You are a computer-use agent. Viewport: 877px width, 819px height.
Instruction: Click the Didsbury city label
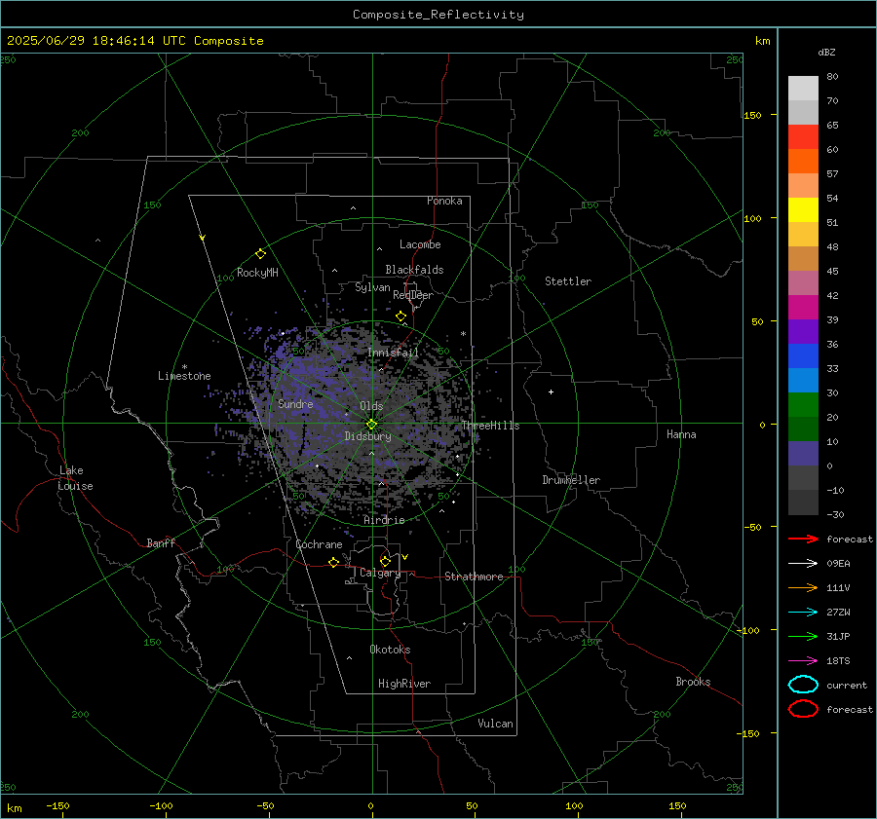[367, 436]
